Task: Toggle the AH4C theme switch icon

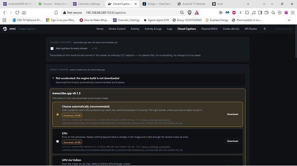Action: (265, 29)
